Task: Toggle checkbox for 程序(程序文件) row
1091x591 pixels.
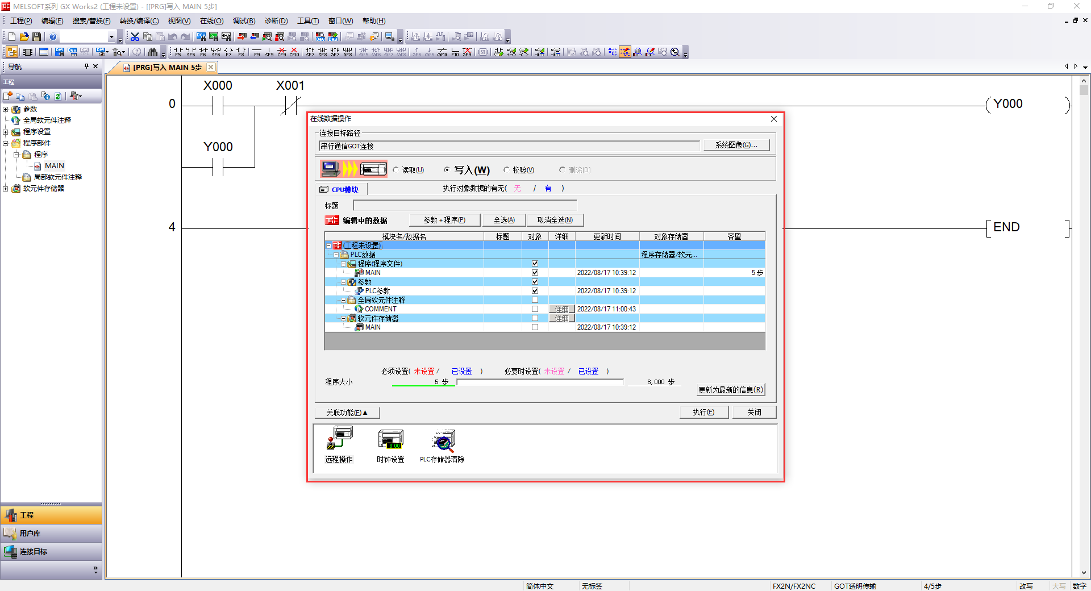Action: tap(535, 264)
